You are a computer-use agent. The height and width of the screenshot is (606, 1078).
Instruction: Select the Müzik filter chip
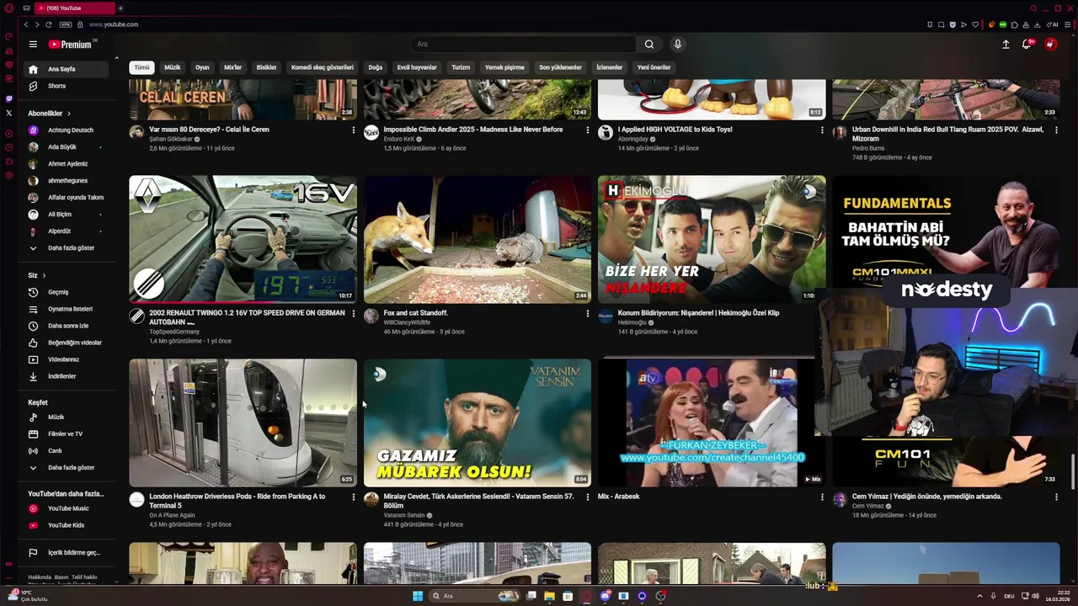tap(173, 67)
